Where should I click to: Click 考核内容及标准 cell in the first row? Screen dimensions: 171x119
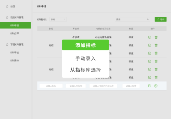click(103, 37)
